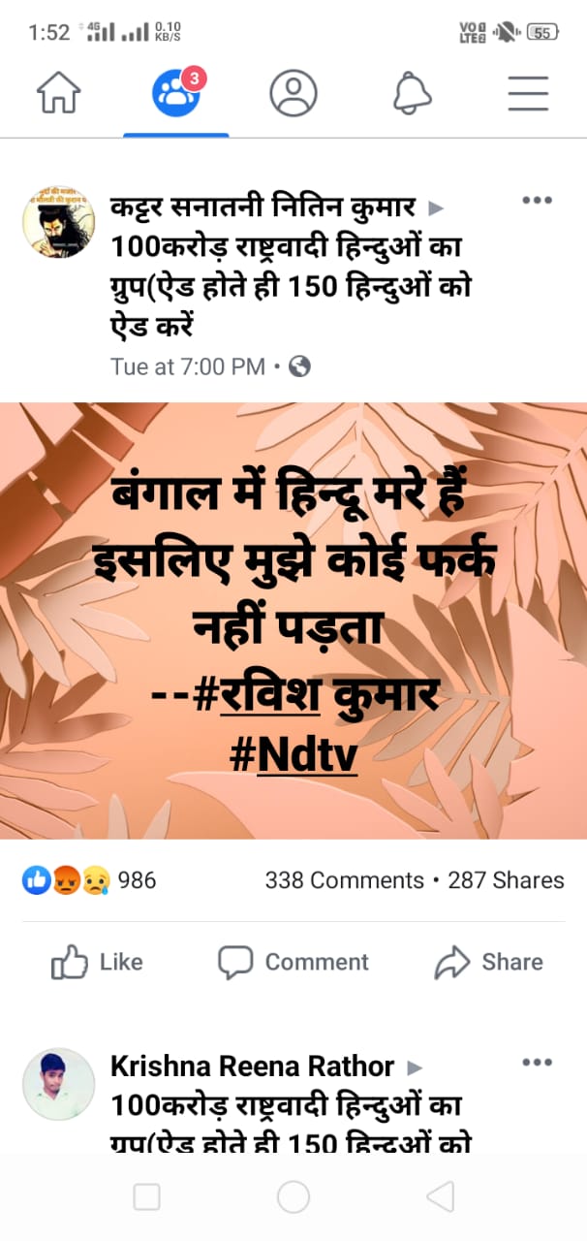The width and height of the screenshot is (587, 1241).
Task: Open the Krishna Reena Rathor profile name
Action: [x=252, y=1066]
